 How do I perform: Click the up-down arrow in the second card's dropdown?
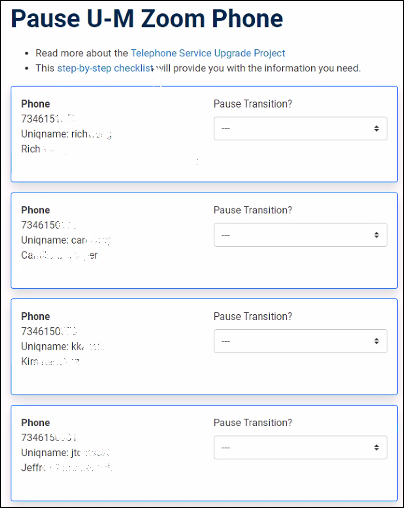pos(376,235)
